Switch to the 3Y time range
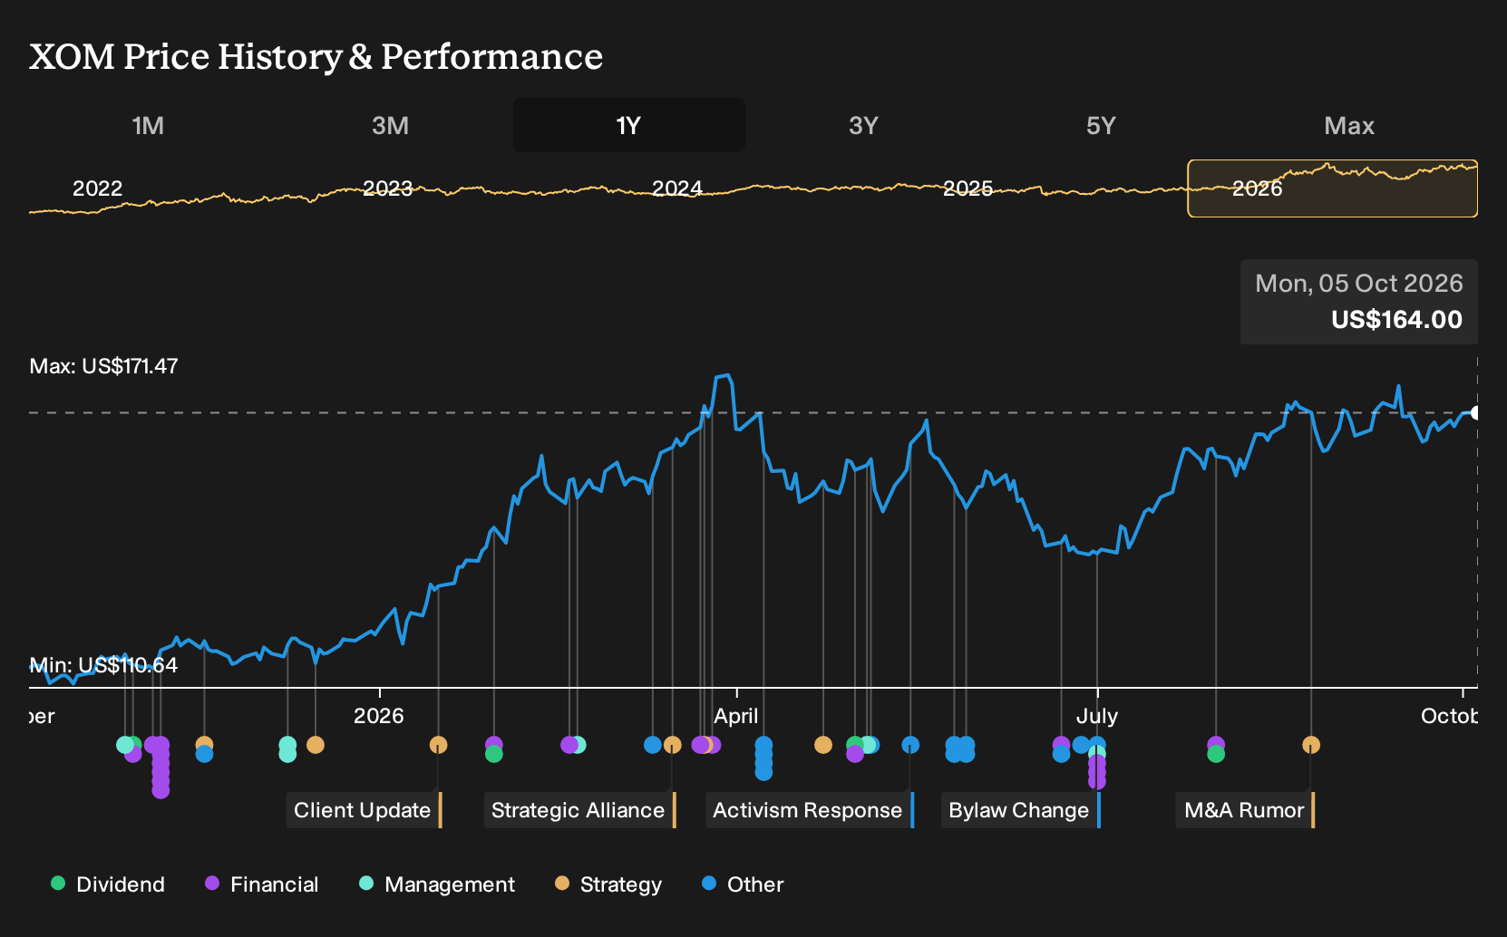Image resolution: width=1507 pixels, height=937 pixels. [863, 125]
